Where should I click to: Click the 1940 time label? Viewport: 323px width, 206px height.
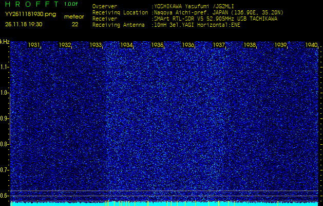tap(312, 45)
